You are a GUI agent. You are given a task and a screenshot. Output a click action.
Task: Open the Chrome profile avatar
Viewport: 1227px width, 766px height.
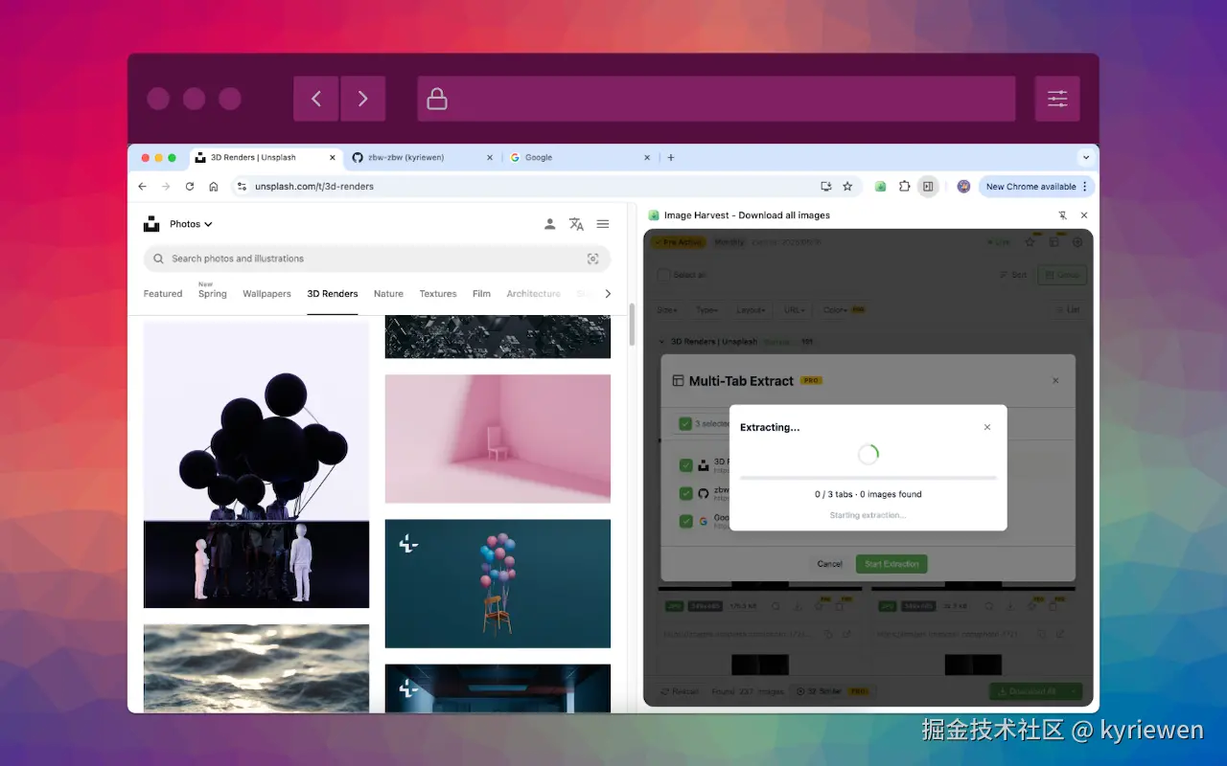pos(963,186)
